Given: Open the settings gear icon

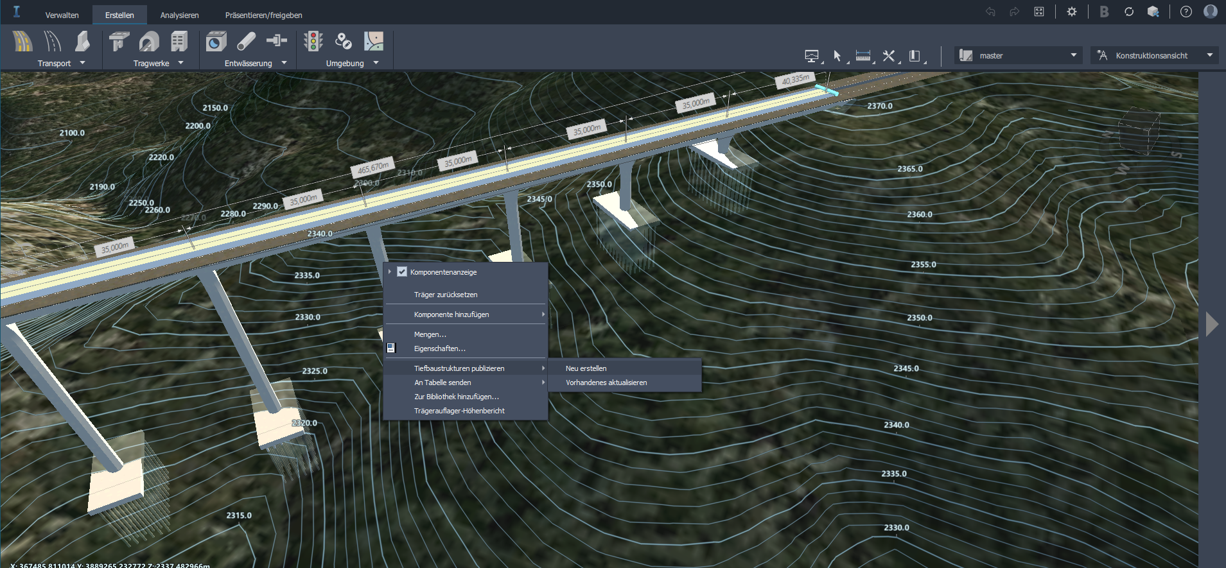Looking at the screenshot, I should pos(1072,12).
